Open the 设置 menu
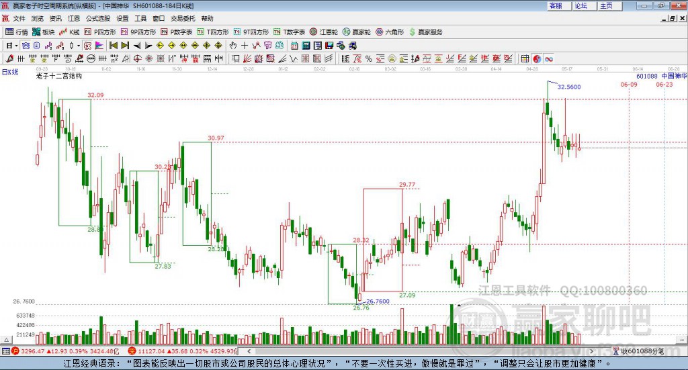The image size is (688, 370). (x=122, y=18)
